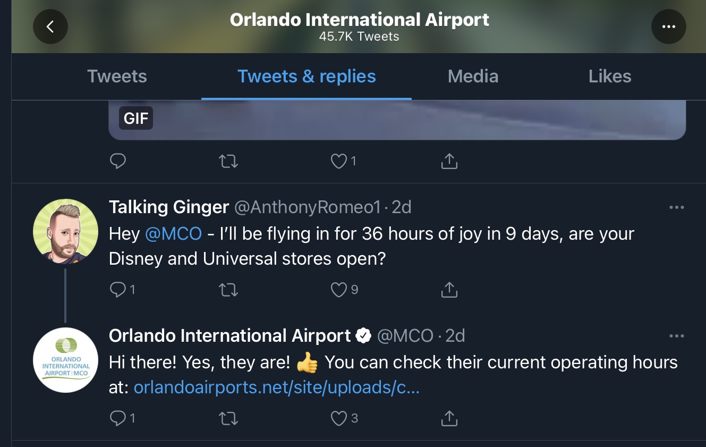Reply to Talking Ginger's tweet

tap(117, 290)
